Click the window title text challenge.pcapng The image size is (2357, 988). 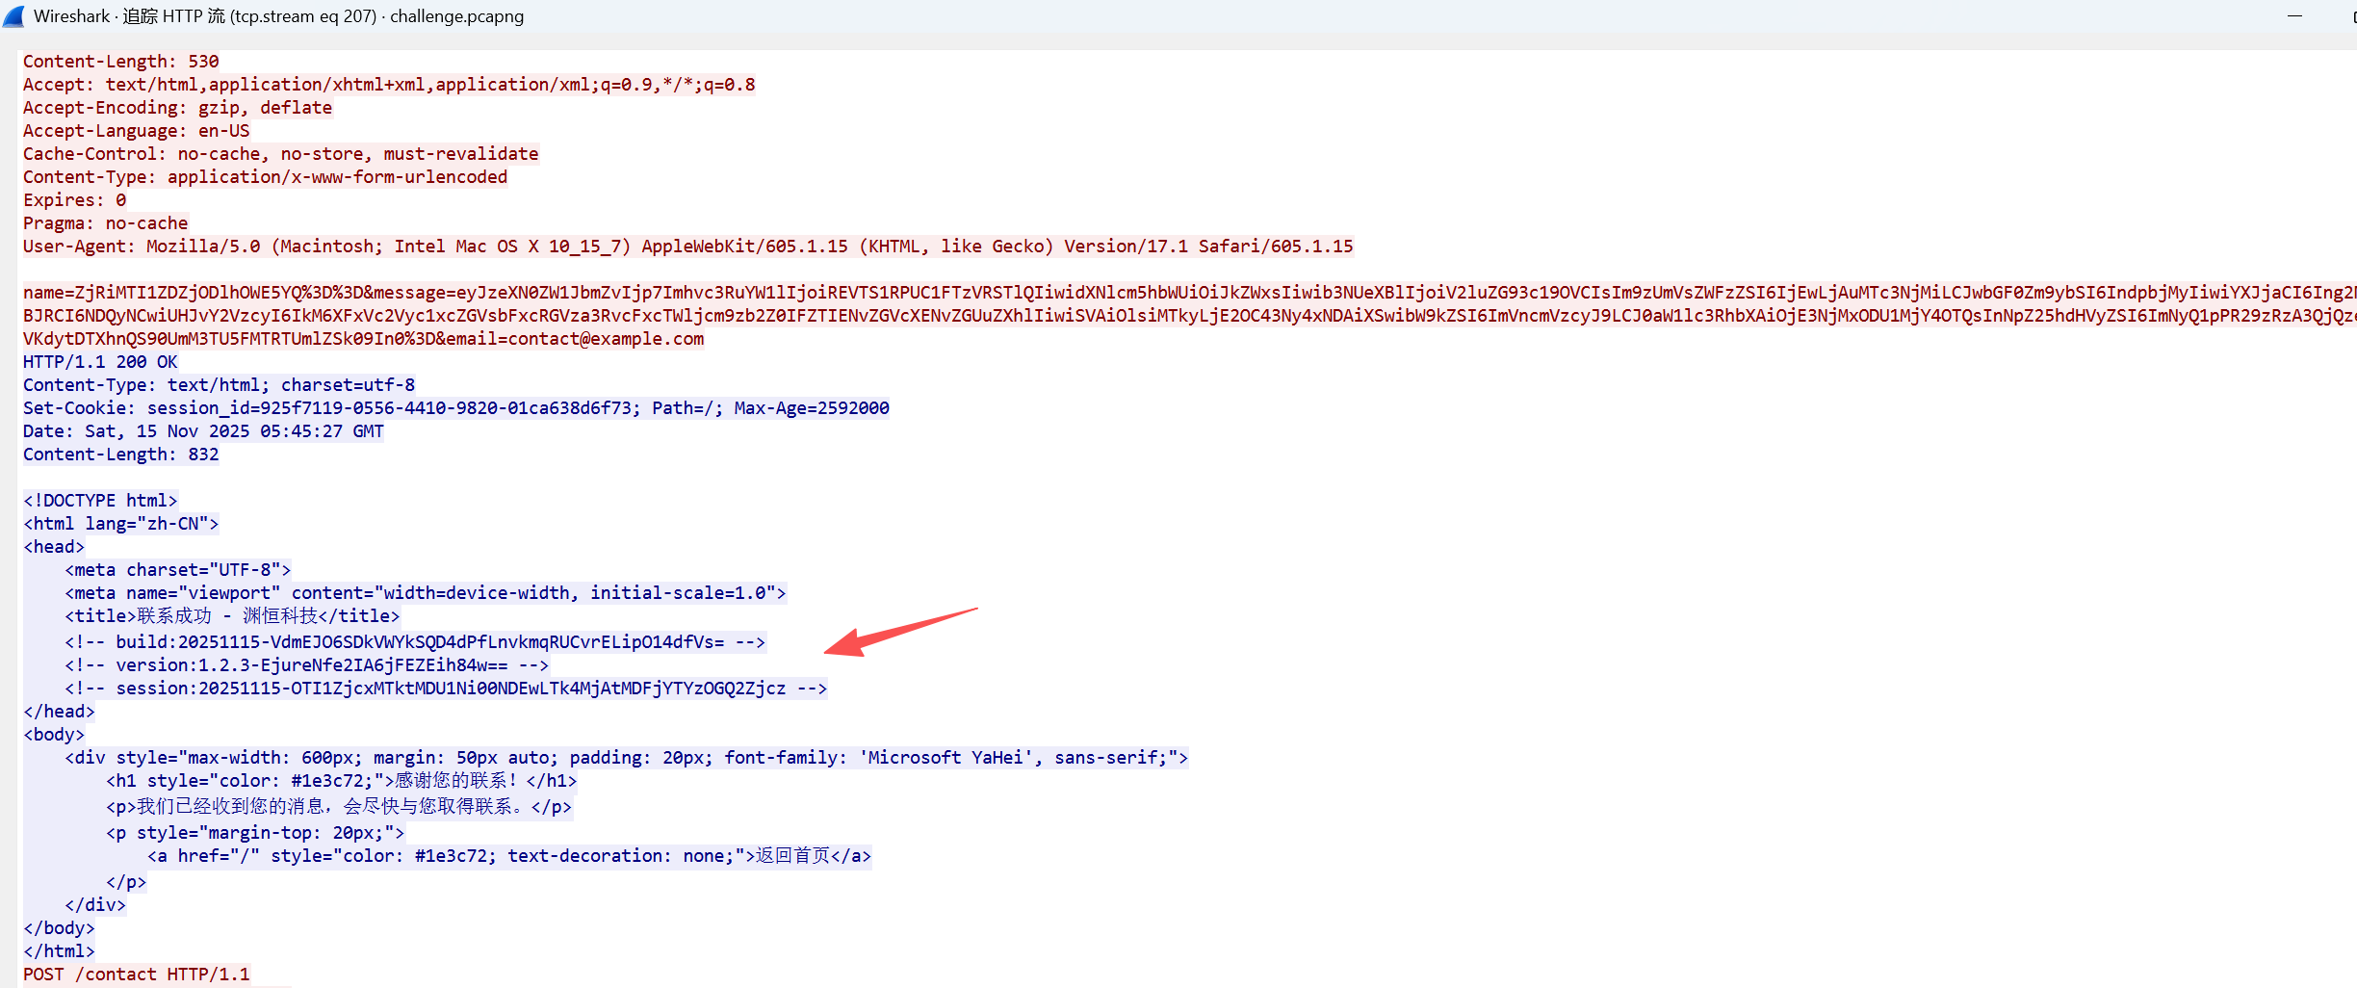click(x=456, y=16)
